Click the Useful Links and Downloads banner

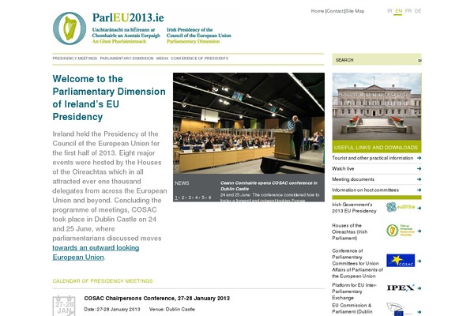(377, 147)
